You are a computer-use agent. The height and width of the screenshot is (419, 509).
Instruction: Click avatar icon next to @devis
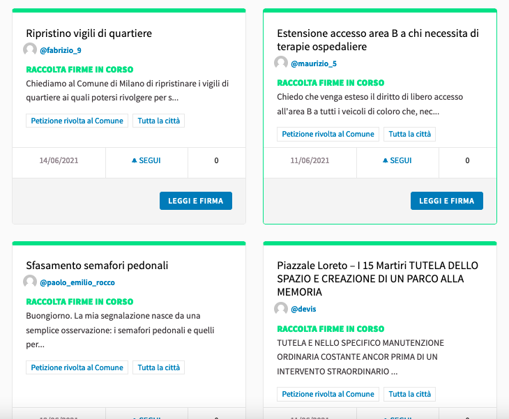(x=281, y=309)
